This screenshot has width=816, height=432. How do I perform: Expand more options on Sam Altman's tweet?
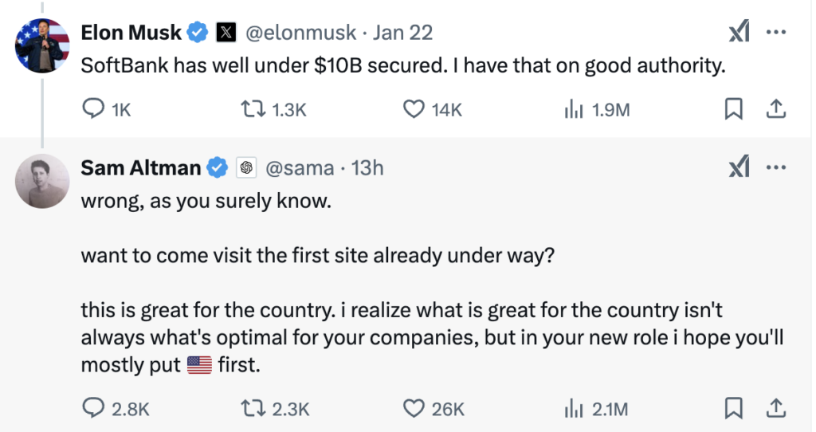[777, 167]
